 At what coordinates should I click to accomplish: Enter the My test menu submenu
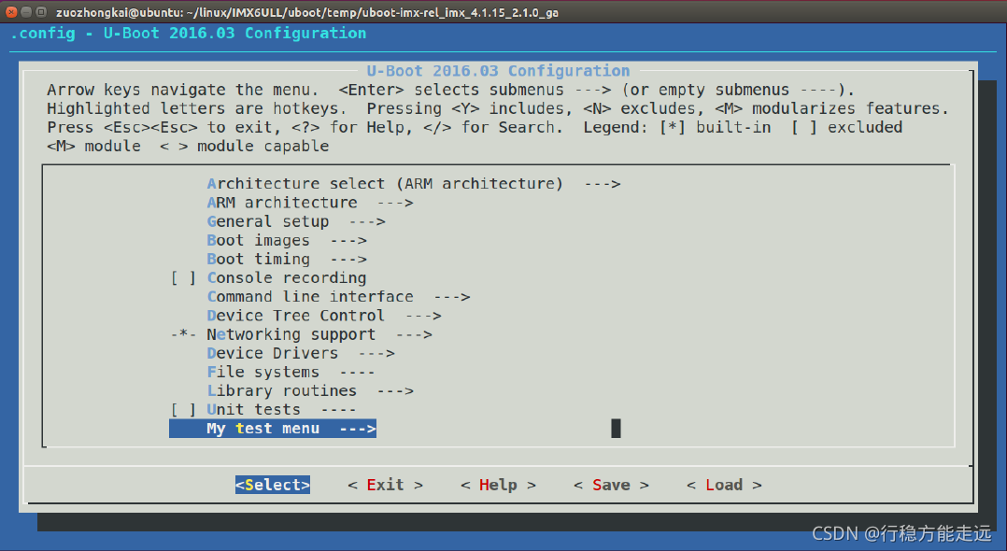pyautogui.click(x=272, y=429)
